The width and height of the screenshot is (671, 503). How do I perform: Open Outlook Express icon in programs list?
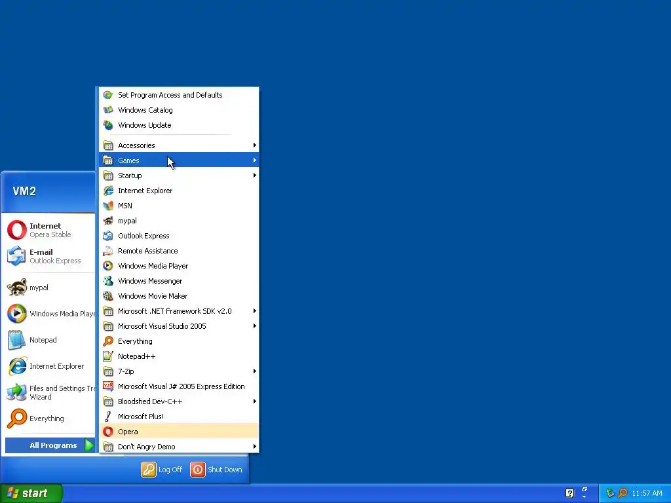[x=108, y=236]
